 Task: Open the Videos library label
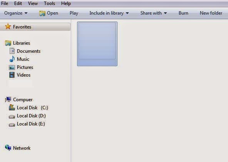[23, 75]
